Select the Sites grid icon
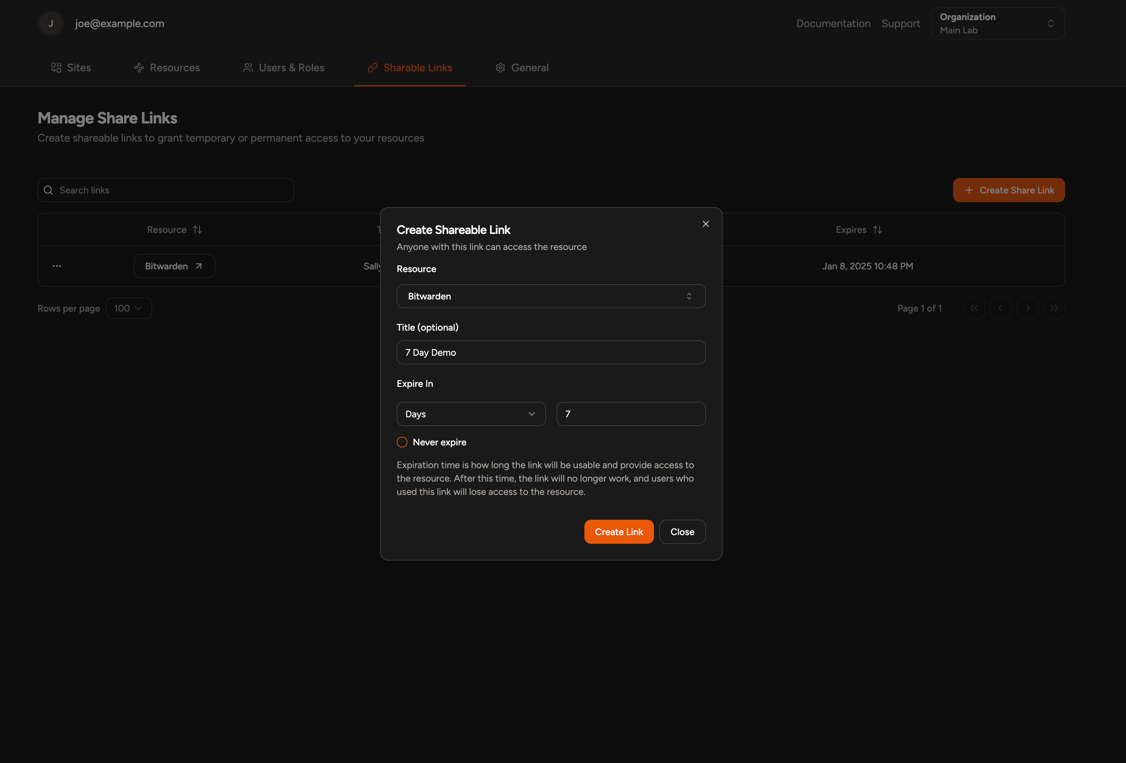Screen dimensions: 1126x763 (x=56, y=67)
